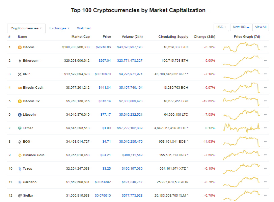This screenshot has height=202, width=274.
Task: Click the Price Graph (7d) column header
Action: pos(247,37)
